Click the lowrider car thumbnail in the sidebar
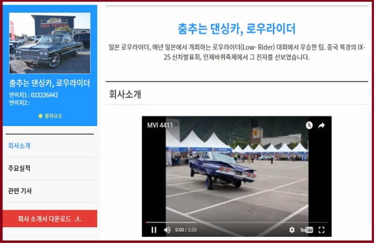The image size is (374, 243). point(50,43)
